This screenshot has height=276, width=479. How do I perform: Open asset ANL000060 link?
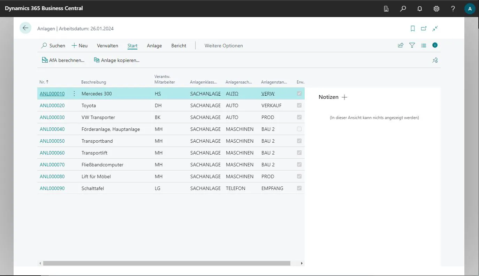click(52, 153)
